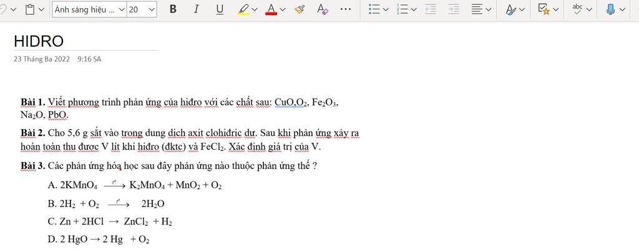
Task: Click the heading Bài 3.
Action: [x=33, y=166]
